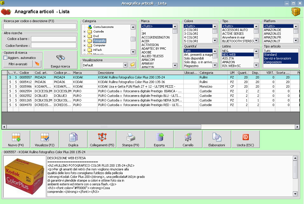Select Fotografia category in tree

(99, 41)
